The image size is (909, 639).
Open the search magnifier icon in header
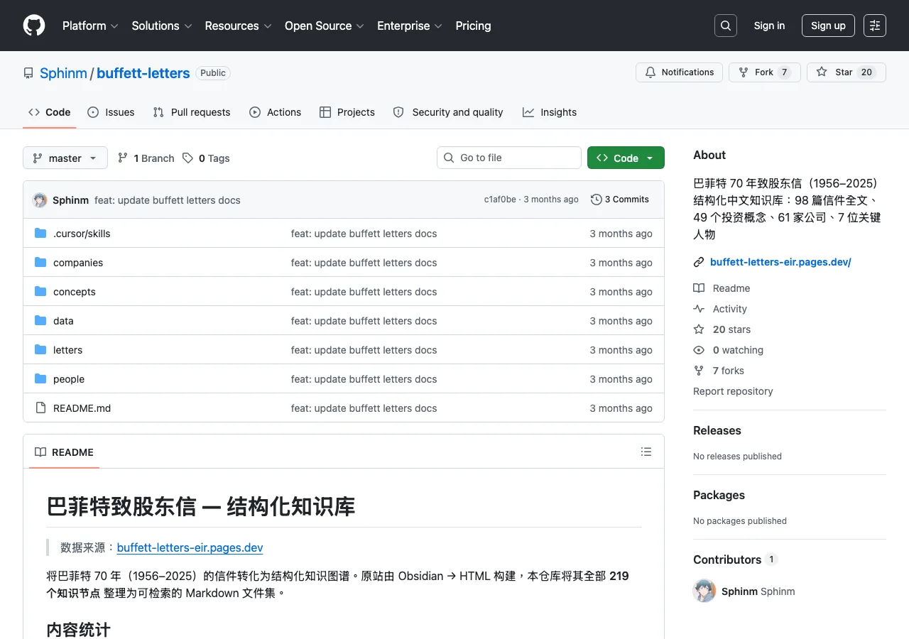[x=726, y=26]
